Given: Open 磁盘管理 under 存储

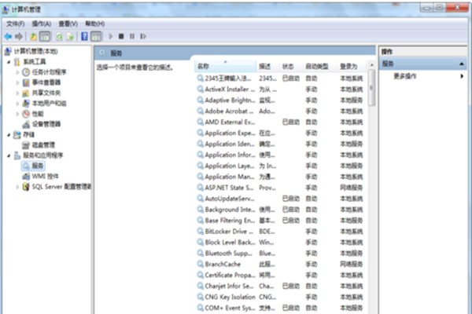Looking at the screenshot, I should 42,145.
